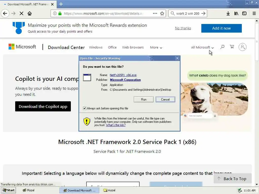Open the browser hamburger menu
259x194 pixels.
click(254, 13)
